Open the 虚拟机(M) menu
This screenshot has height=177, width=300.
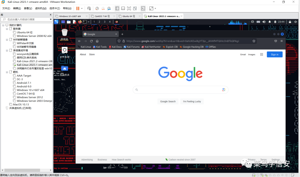tap(41, 8)
